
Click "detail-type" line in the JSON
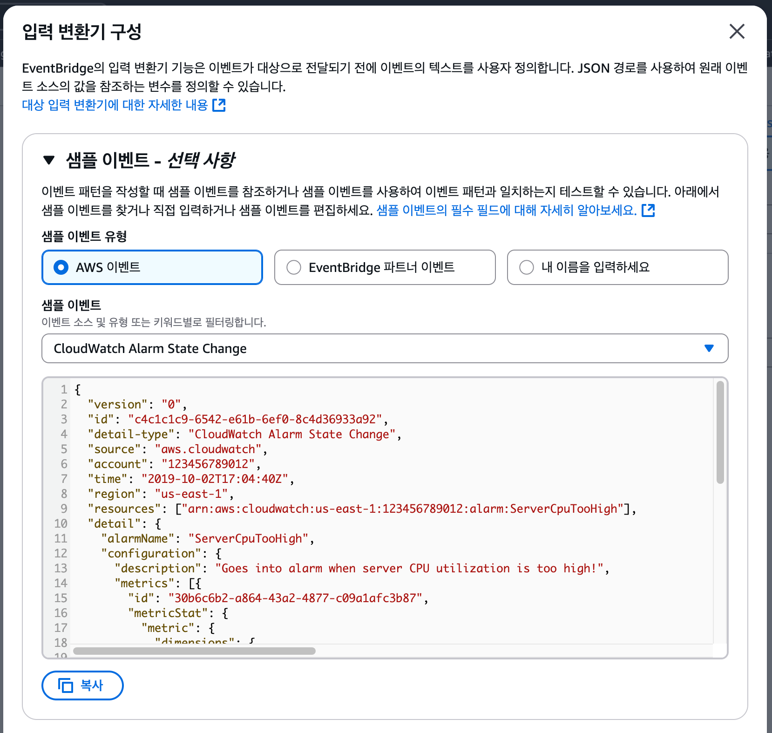pyautogui.click(x=244, y=434)
